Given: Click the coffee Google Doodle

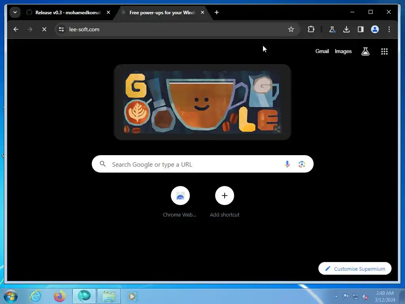Looking at the screenshot, I should 202,102.
